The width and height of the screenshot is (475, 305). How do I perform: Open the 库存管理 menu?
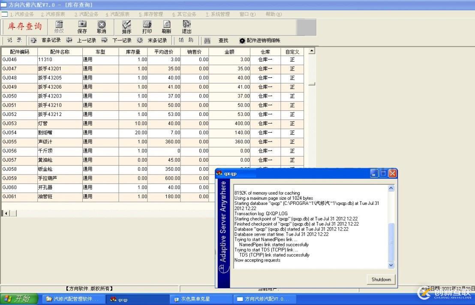tap(151, 14)
